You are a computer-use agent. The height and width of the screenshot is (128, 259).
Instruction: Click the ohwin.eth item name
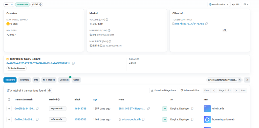(218, 109)
